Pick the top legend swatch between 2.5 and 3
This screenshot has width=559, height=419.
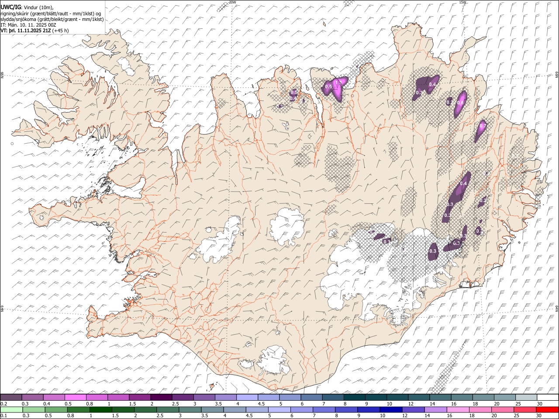(x=183, y=398)
